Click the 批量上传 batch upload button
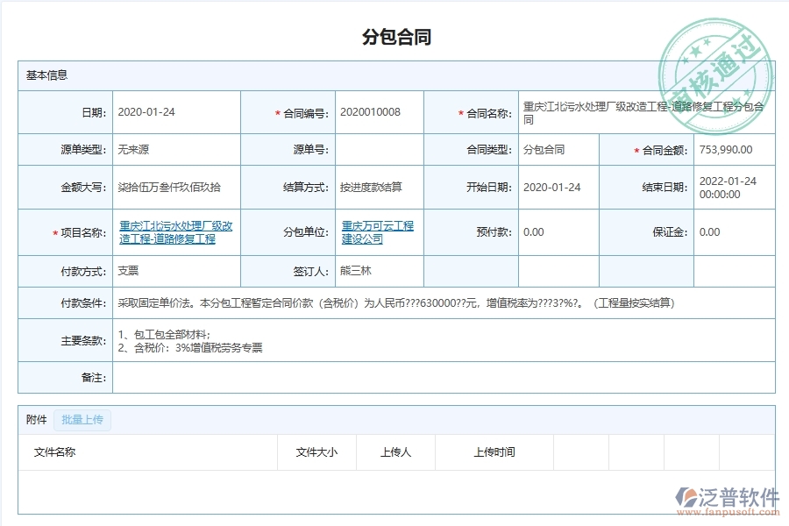The width and height of the screenshot is (789, 526). pyautogui.click(x=82, y=420)
